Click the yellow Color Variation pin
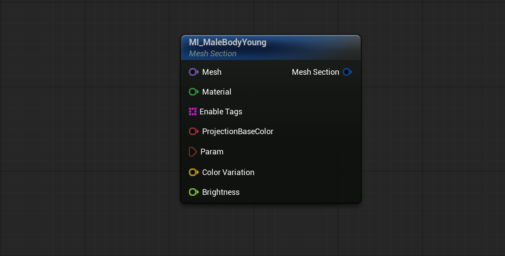Viewport: 505px width, 256px height. (193, 172)
